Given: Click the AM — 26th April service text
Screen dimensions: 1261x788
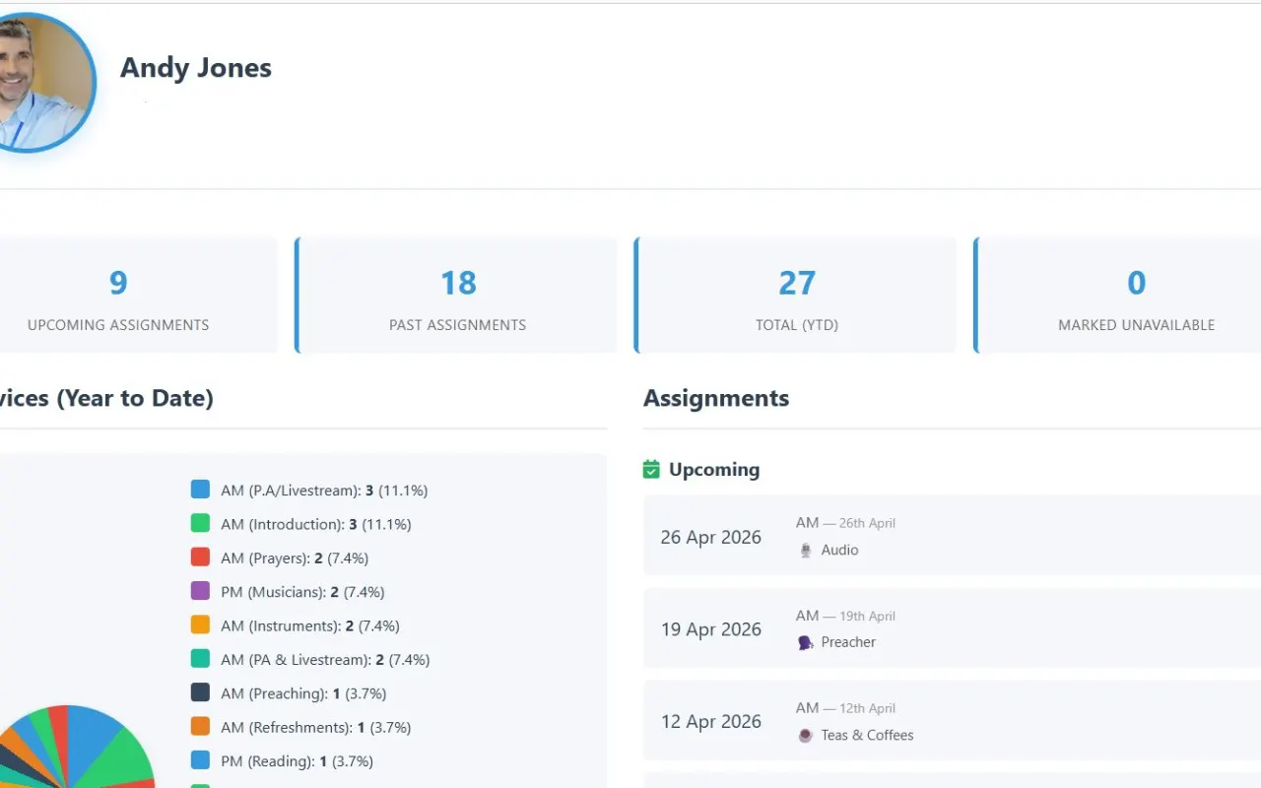Looking at the screenshot, I should (845, 523).
